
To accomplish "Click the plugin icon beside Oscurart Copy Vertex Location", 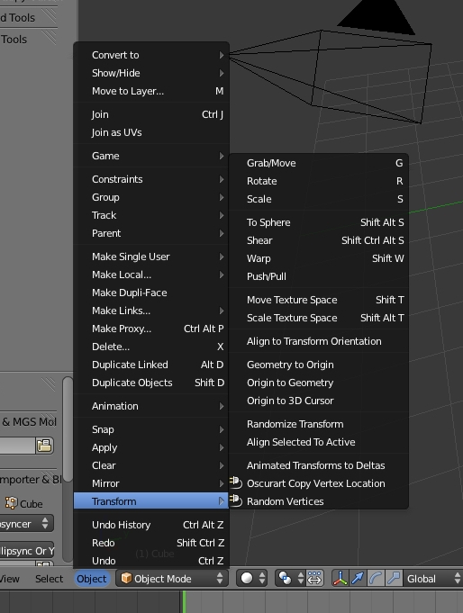I will (x=236, y=482).
